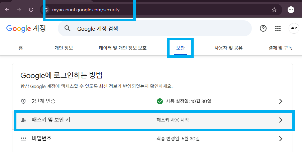Click the Google 계정 logo
This screenshot has height=152, width=302.
[x=26, y=28]
